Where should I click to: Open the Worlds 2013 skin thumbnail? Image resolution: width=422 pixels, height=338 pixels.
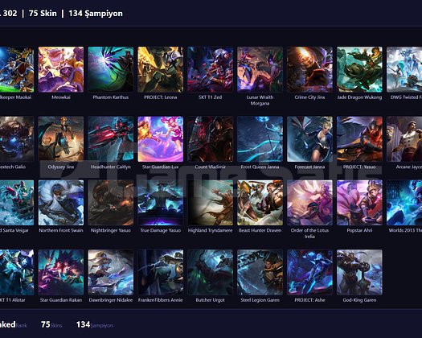pos(404,203)
